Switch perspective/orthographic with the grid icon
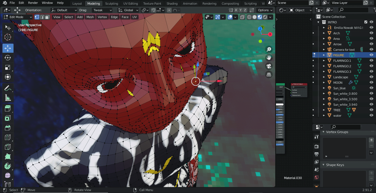Viewport: 376px width, 193px height. tap(269, 74)
